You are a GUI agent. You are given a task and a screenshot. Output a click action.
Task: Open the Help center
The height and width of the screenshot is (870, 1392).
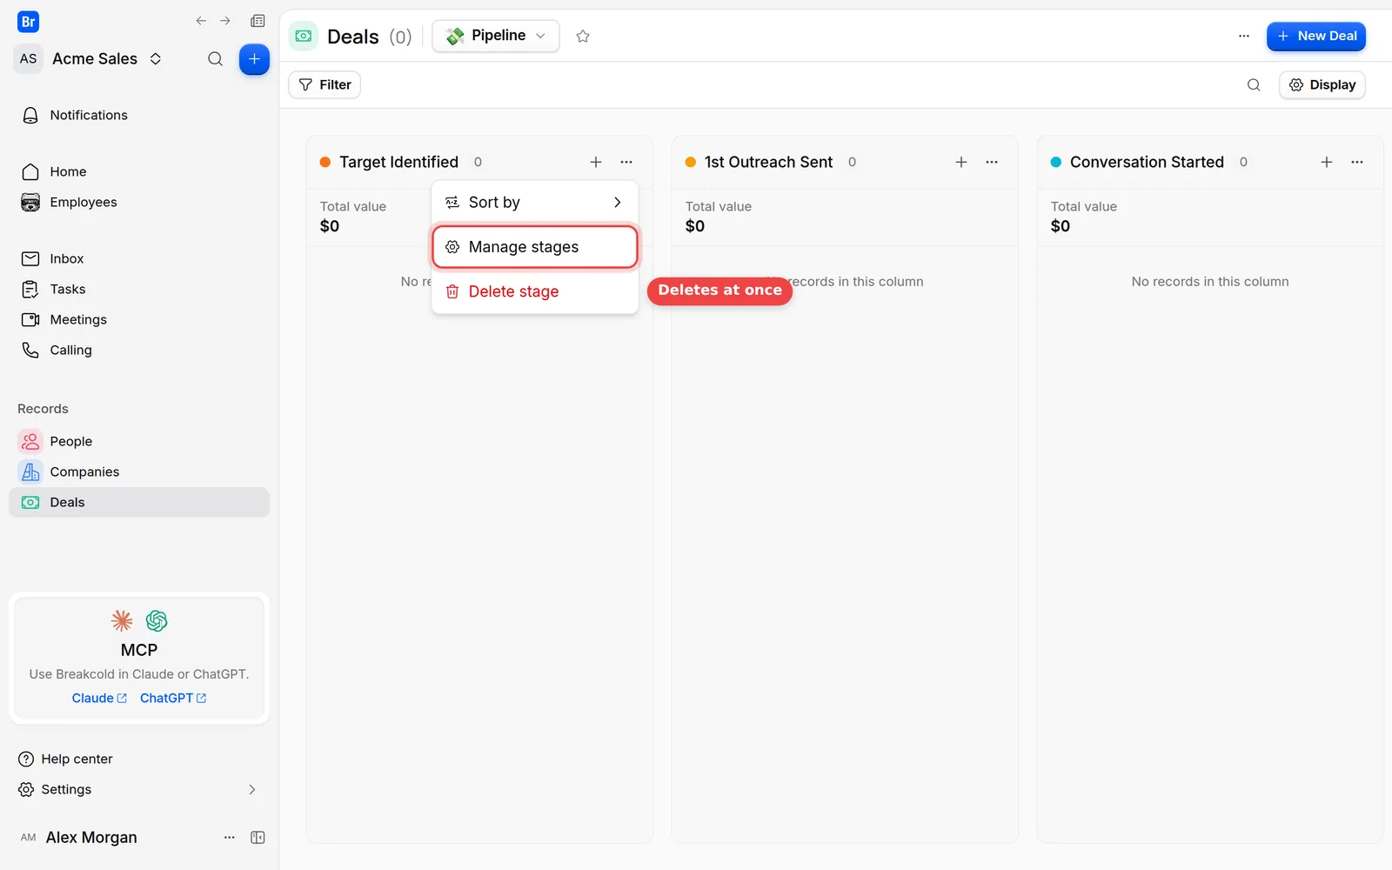coord(139,760)
